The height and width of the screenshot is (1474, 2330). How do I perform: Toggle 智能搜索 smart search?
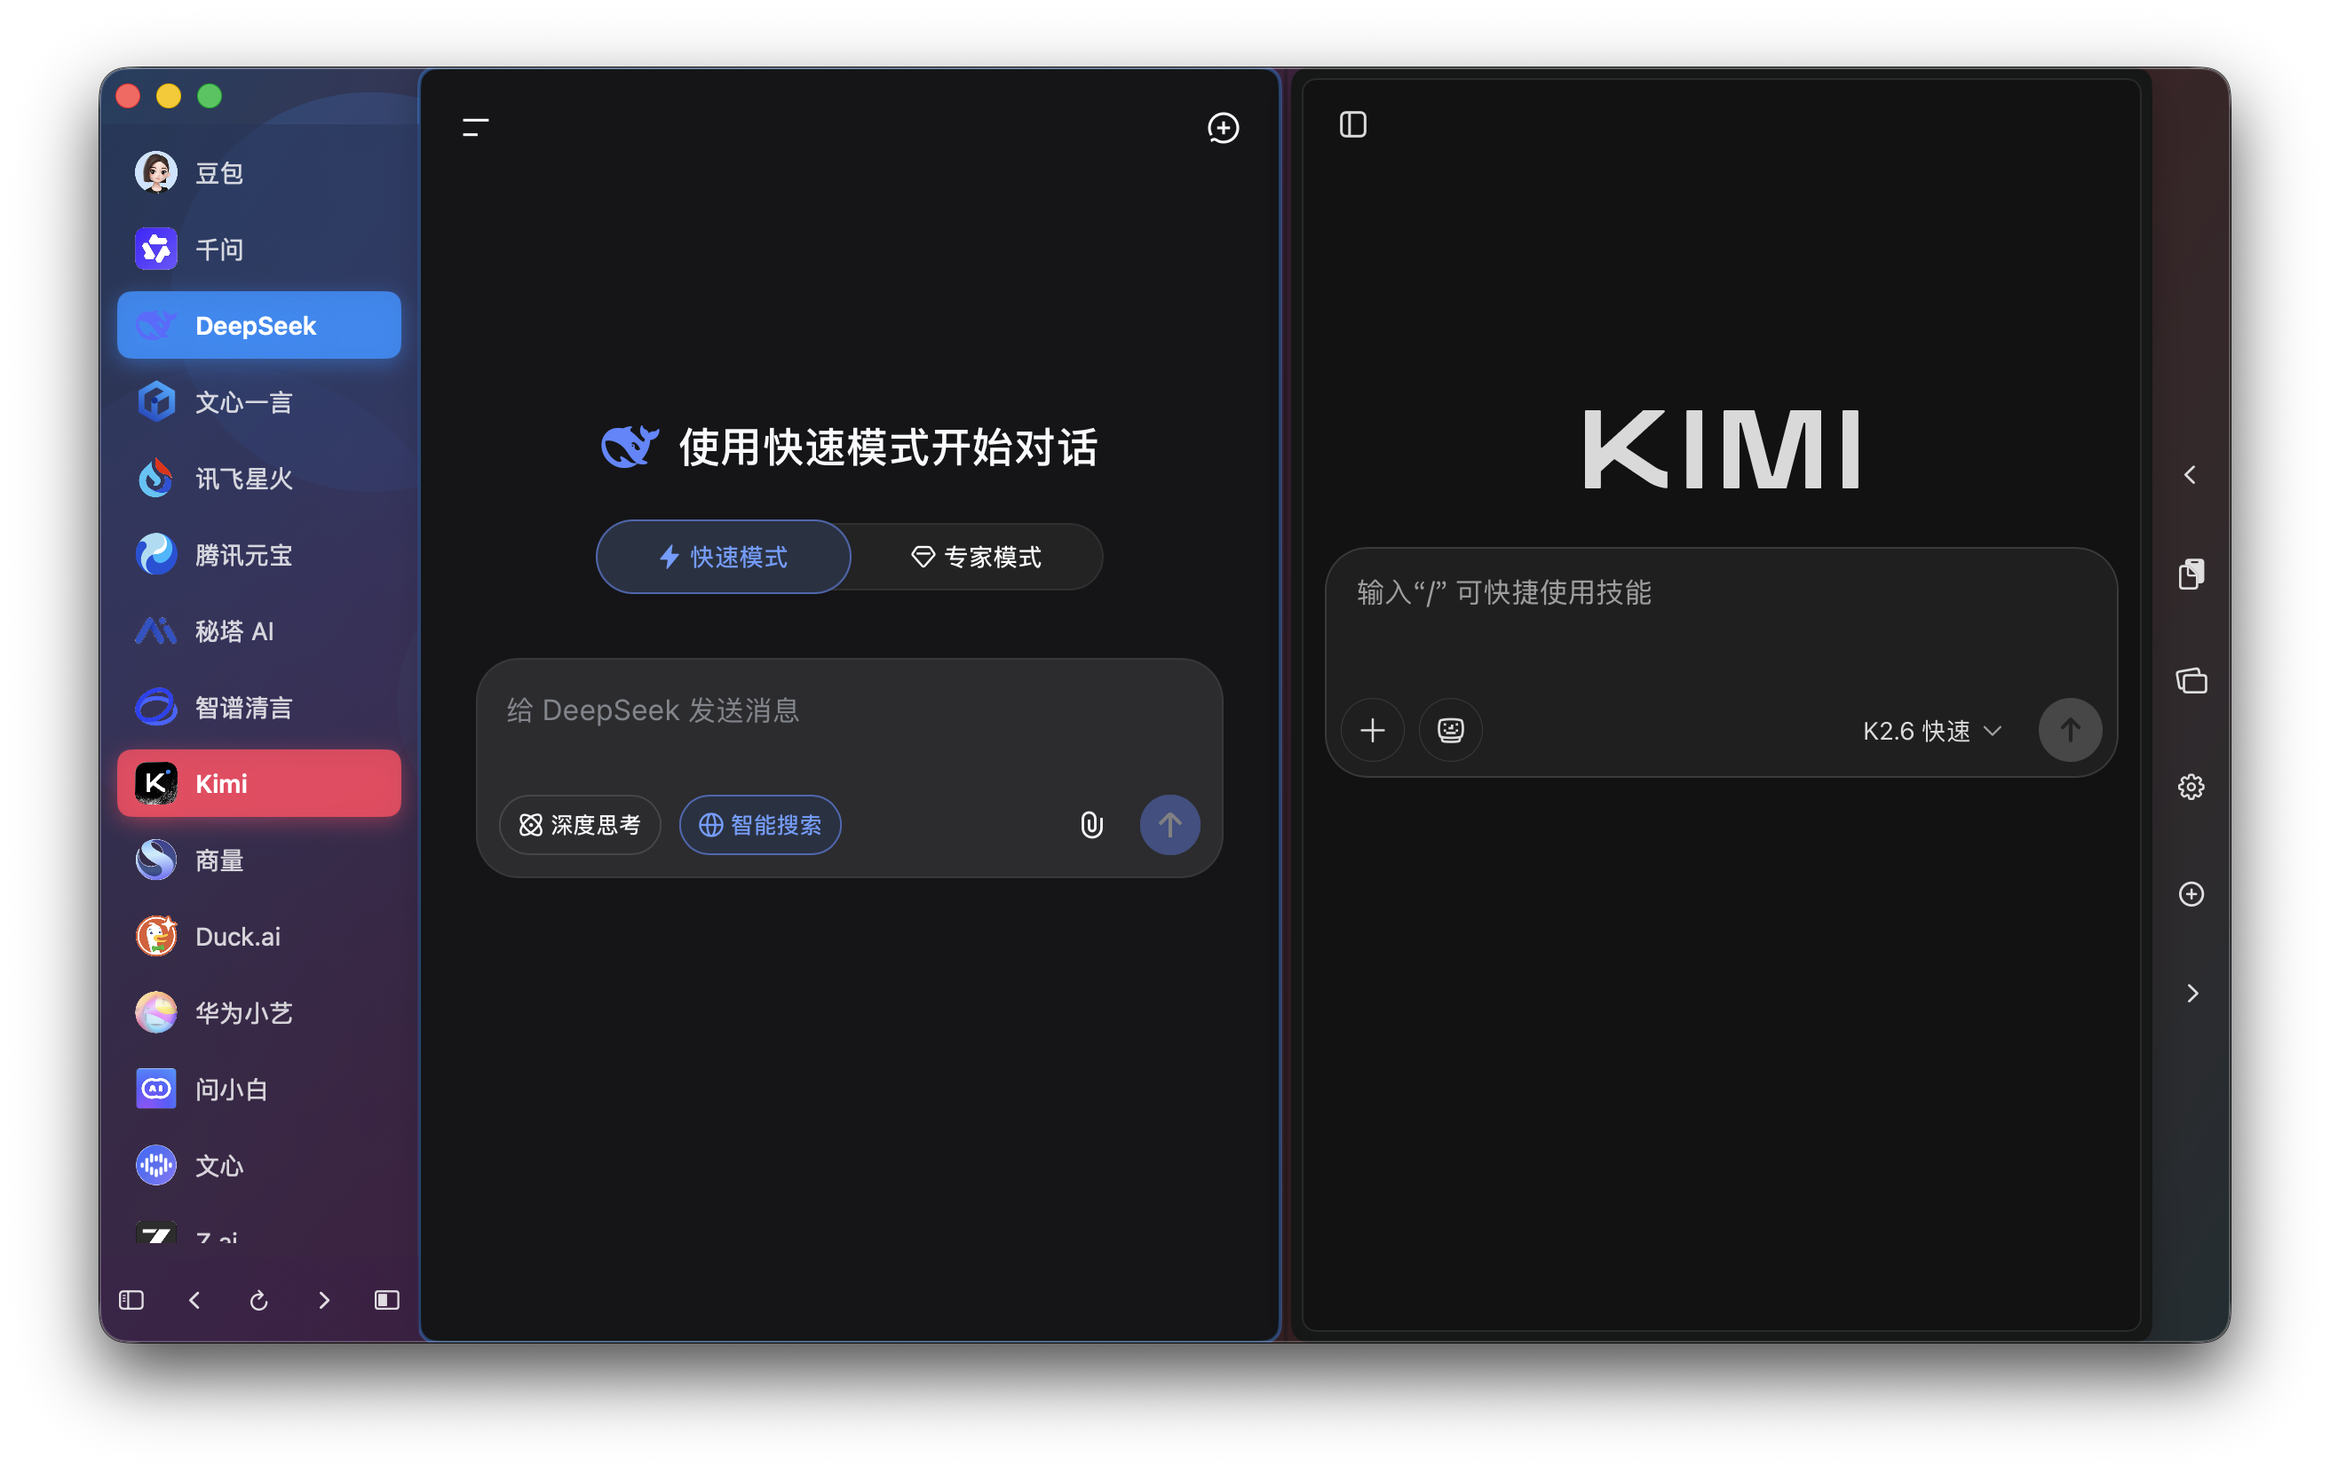pyautogui.click(x=759, y=825)
